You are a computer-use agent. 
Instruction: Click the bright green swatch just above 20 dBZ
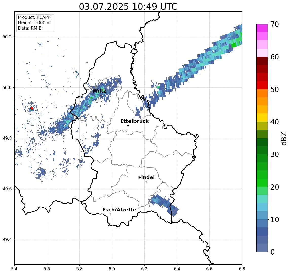coord(262,183)
